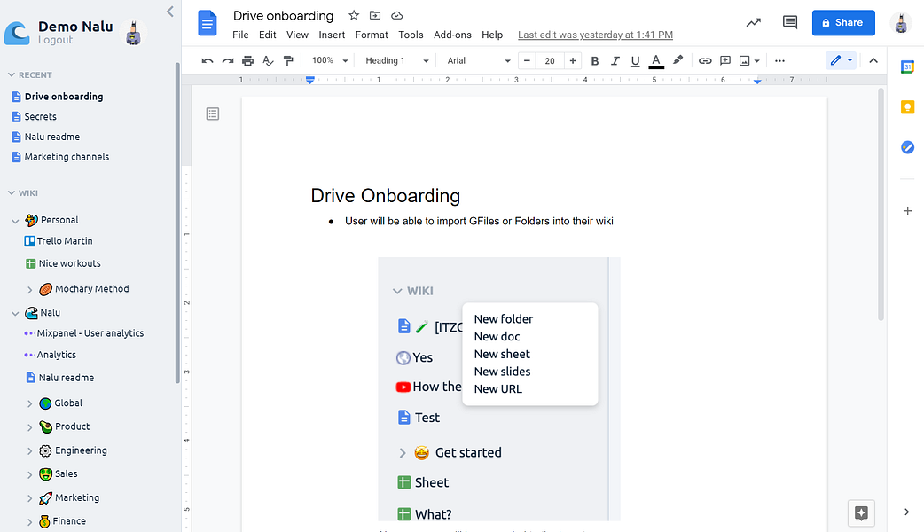
Task: Expand the Global folder
Action: pyautogui.click(x=29, y=403)
